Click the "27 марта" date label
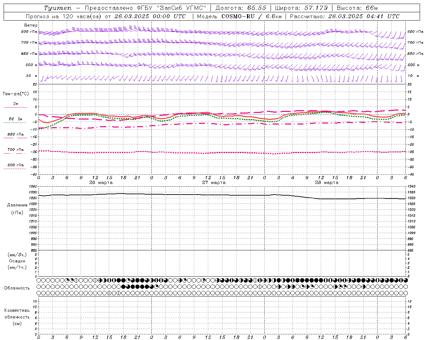Image resolution: width=425 pixels, height=340 pixels. 214,183
